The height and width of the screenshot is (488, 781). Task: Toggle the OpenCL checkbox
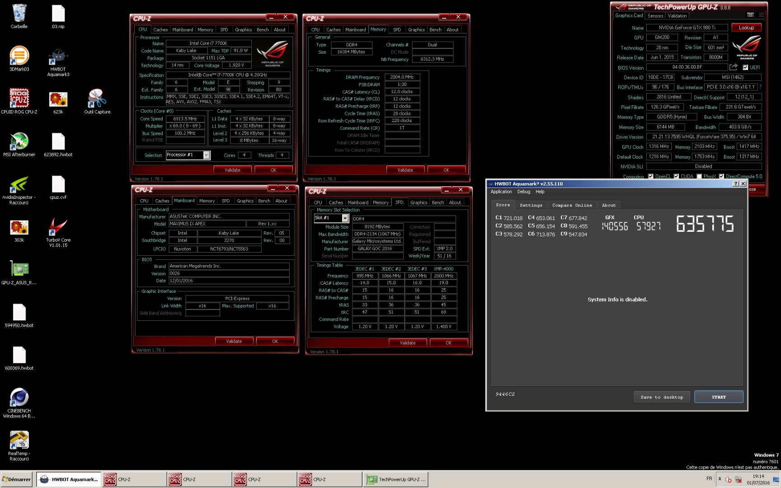tap(650, 176)
